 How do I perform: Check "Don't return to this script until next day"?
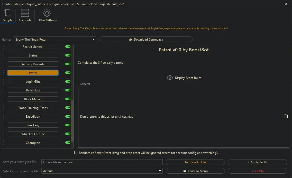pos(286,117)
